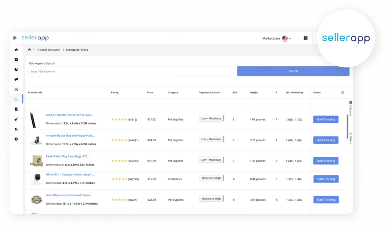Open Earth Rated Dog Poop Bags link
The width and height of the screenshot is (388, 227).
pyautogui.click(x=67, y=156)
